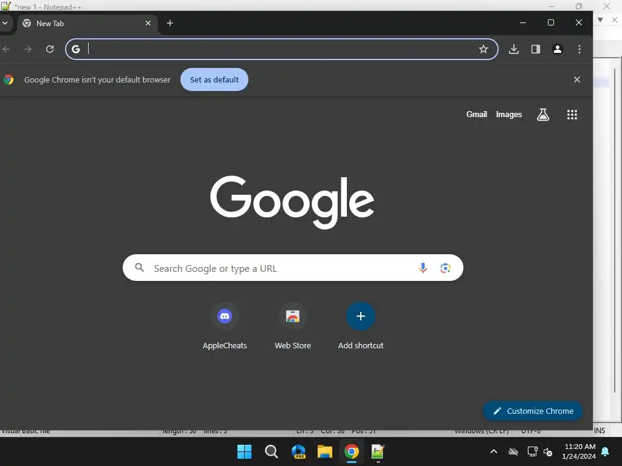
Task: Click the Customize Chrome button
Action: click(533, 411)
